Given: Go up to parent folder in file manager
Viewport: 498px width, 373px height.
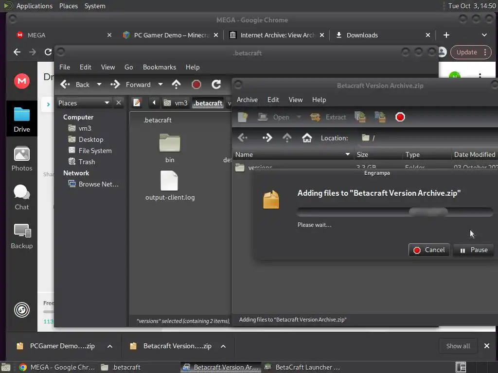Looking at the screenshot, I should click(x=176, y=85).
